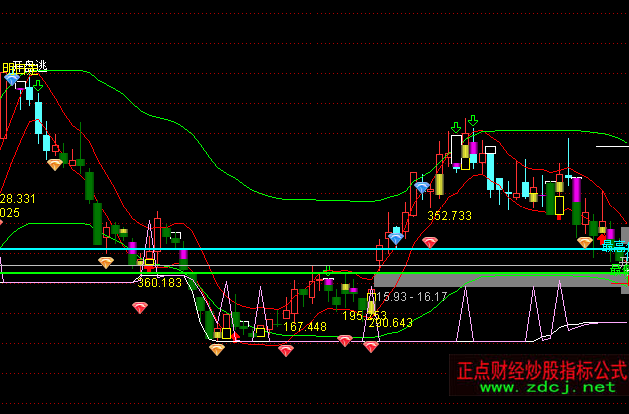Click the left green down arrow at chart peak
The image size is (629, 414).
[456, 127]
